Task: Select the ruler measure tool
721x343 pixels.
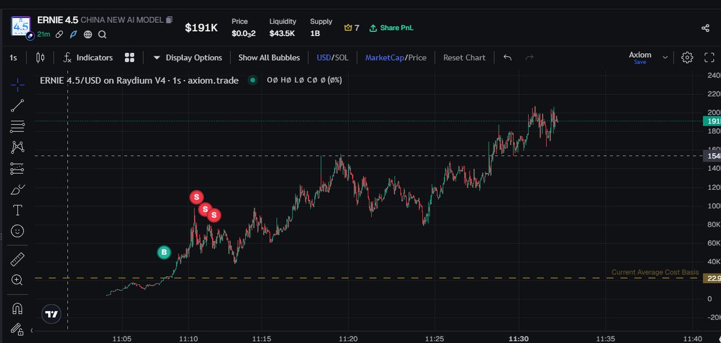Action: click(17, 259)
